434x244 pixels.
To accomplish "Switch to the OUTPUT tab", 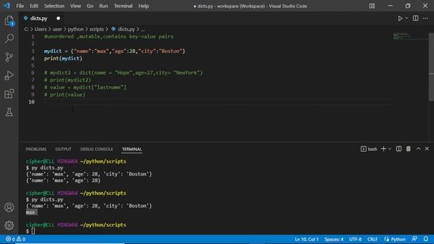I will tap(63, 149).
